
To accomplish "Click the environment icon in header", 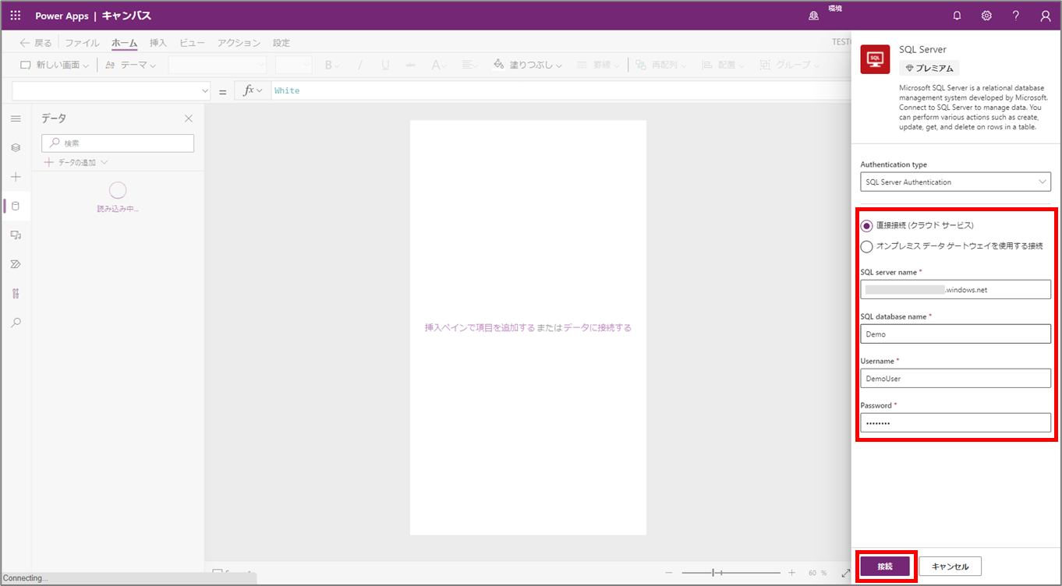I will point(814,16).
